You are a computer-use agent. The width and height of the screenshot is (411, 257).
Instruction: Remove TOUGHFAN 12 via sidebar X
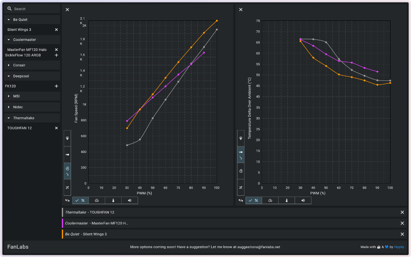pyautogui.click(x=56, y=128)
